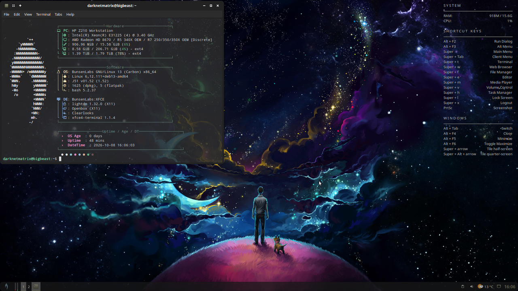Minimize the terminal window
Image resolution: width=518 pixels, height=291 pixels.
[204, 6]
